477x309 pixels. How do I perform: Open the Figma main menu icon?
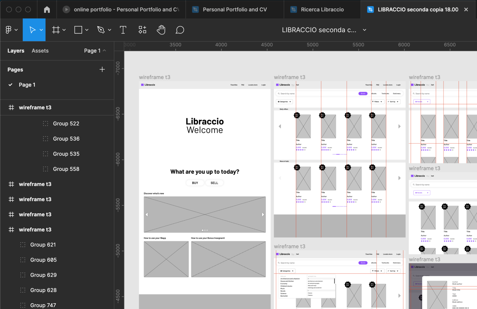(x=9, y=30)
